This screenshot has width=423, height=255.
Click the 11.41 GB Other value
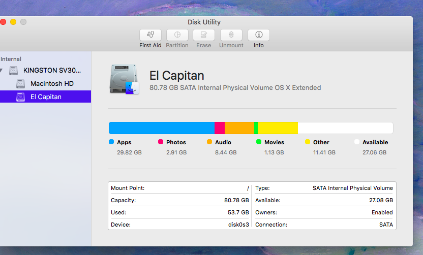click(324, 152)
